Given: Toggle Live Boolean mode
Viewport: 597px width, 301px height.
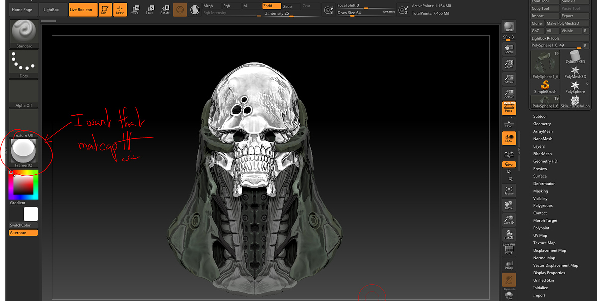Looking at the screenshot, I should [83, 10].
